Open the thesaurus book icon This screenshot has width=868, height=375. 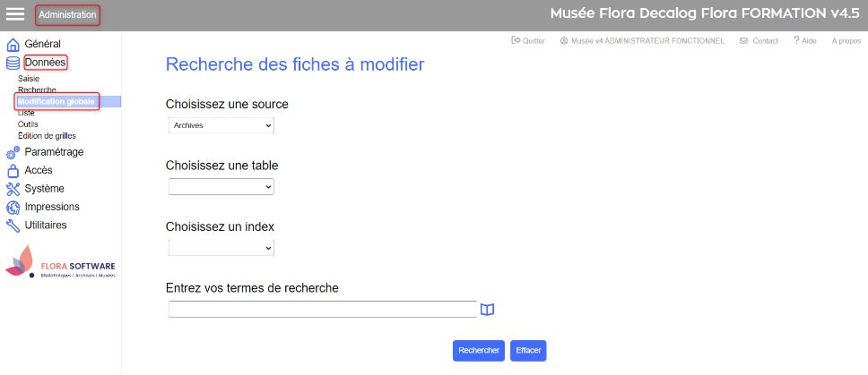click(487, 310)
